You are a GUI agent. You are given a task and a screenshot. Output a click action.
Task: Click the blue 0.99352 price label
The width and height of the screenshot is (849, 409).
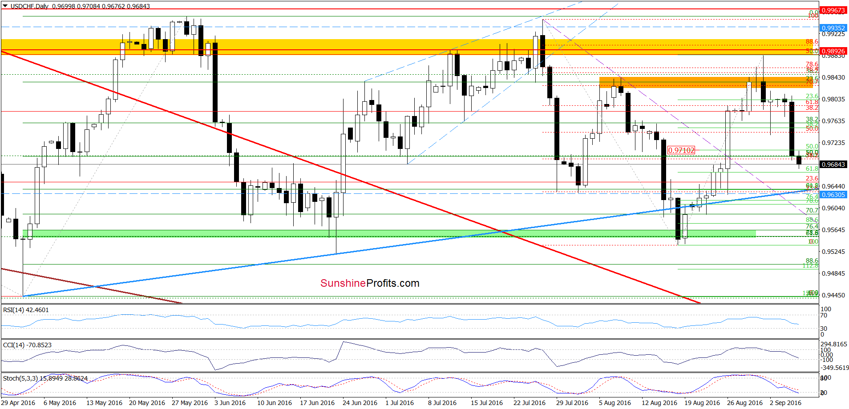click(x=833, y=28)
